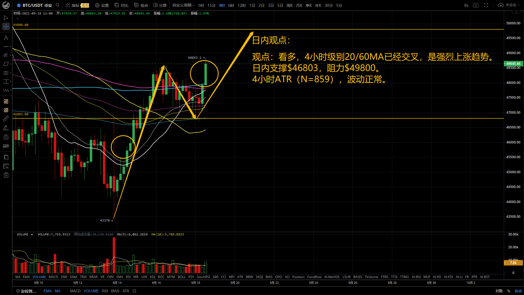Select the freehand pen drawing tool
Viewport: 524px width, 295px height.
(6, 128)
